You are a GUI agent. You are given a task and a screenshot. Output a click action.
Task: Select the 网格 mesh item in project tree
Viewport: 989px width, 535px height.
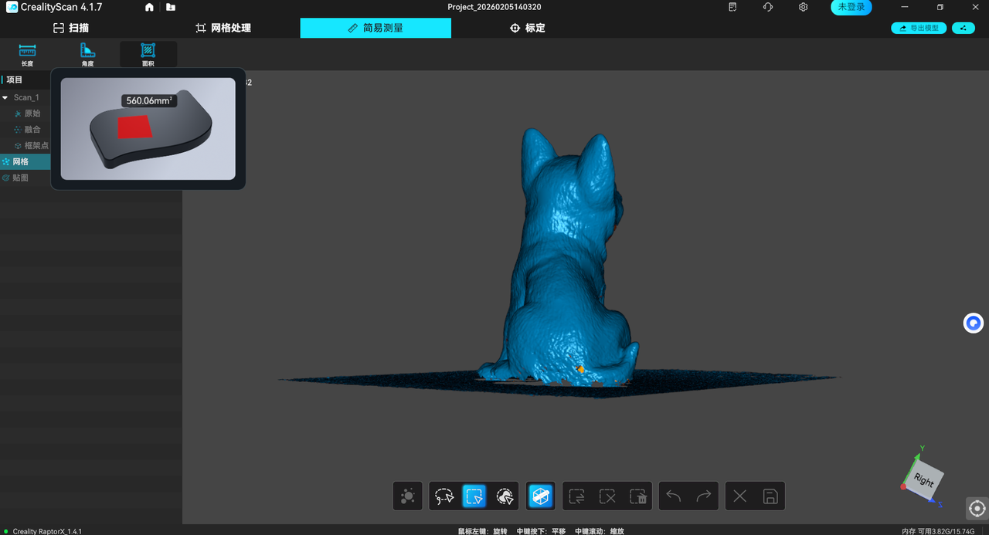click(x=21, y=162)
